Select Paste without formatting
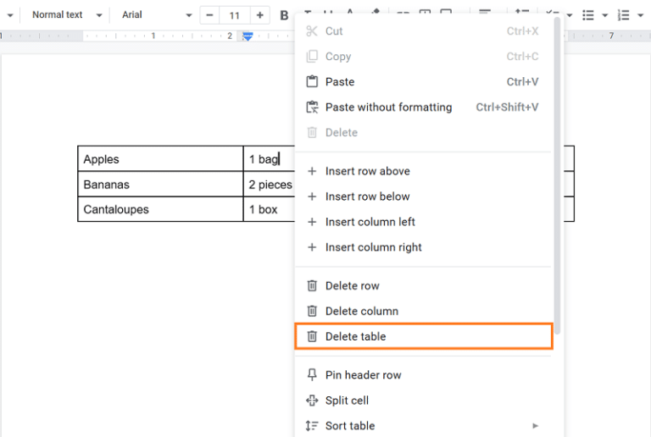 (388, 108)
